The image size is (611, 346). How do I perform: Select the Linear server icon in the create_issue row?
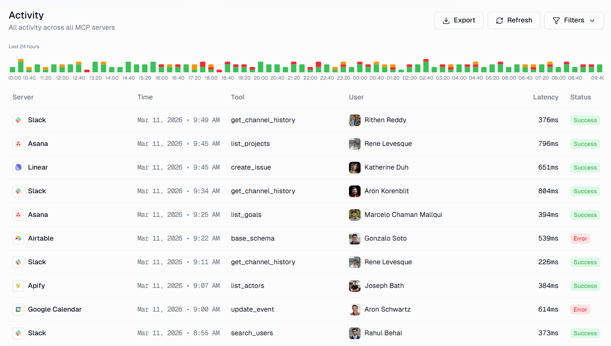click(18, 167)
